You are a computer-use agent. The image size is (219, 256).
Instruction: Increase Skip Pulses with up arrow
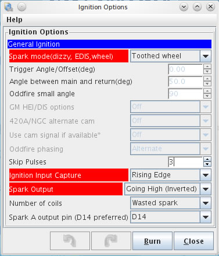pos(207,159)
